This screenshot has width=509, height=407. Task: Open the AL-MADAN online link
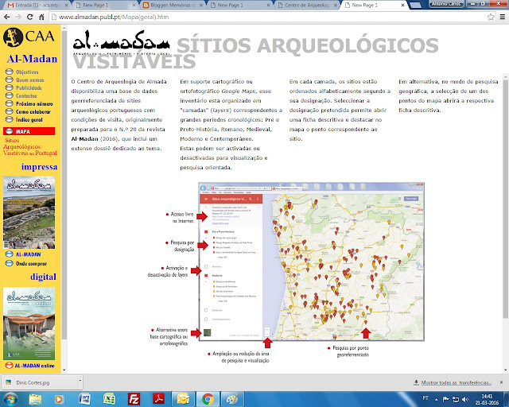point(34,366)
